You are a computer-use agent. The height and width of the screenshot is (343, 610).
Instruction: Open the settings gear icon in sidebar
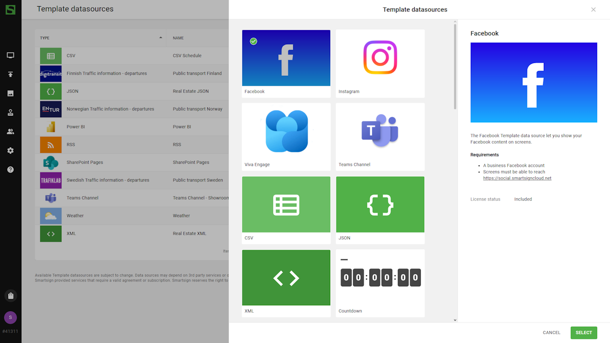(10, 151)
